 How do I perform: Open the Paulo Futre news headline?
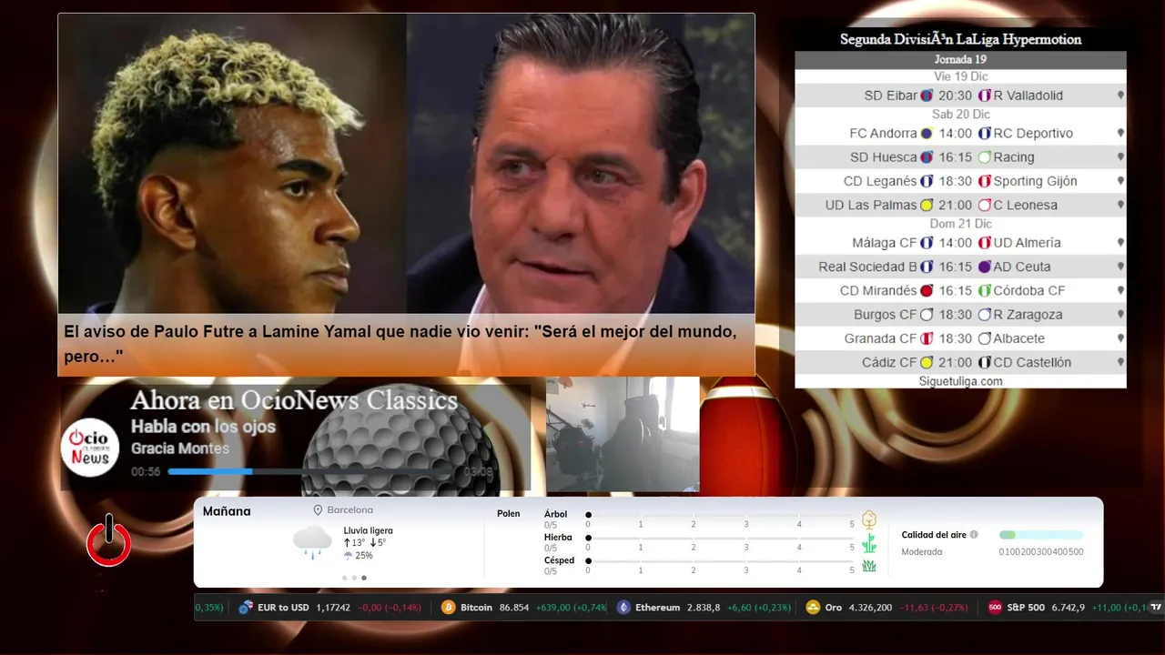point(400,344)
